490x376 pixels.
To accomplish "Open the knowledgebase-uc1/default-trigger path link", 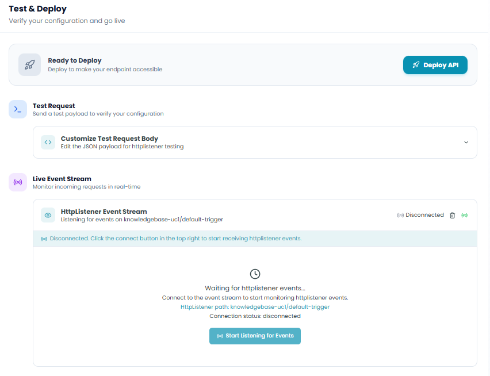I will [x=280, y=307].
